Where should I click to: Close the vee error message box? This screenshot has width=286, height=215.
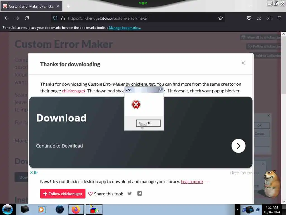pyautogui.click(x=160, y=90)
